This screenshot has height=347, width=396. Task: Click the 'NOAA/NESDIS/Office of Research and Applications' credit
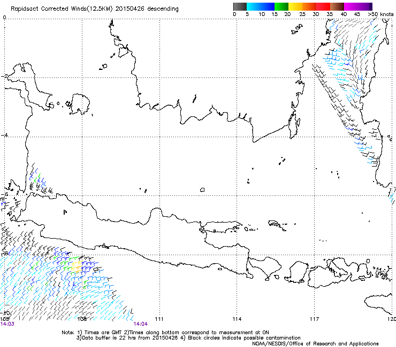point(315,344)
